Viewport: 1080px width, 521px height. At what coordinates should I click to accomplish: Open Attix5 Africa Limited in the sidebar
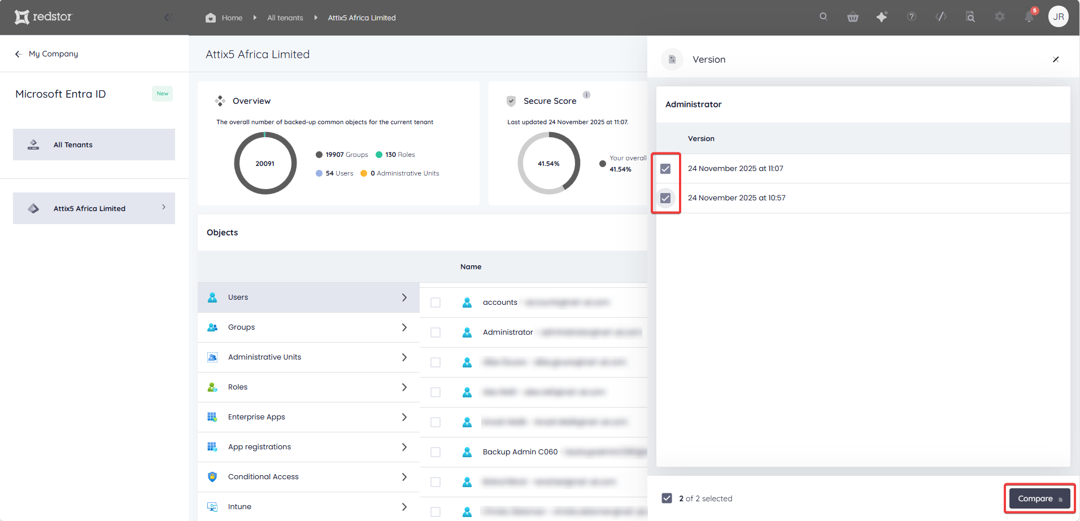pyautogui.click(x=94, y=208)
